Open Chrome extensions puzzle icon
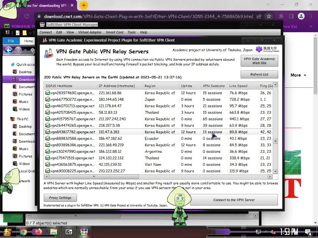This screenshot has width=318, height=238. point(281,16)
